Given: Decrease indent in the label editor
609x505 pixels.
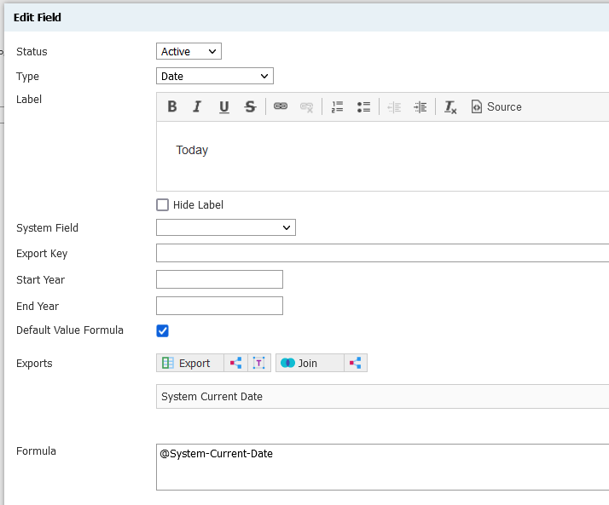Looking at the screenshot, I should pos(394,106).
